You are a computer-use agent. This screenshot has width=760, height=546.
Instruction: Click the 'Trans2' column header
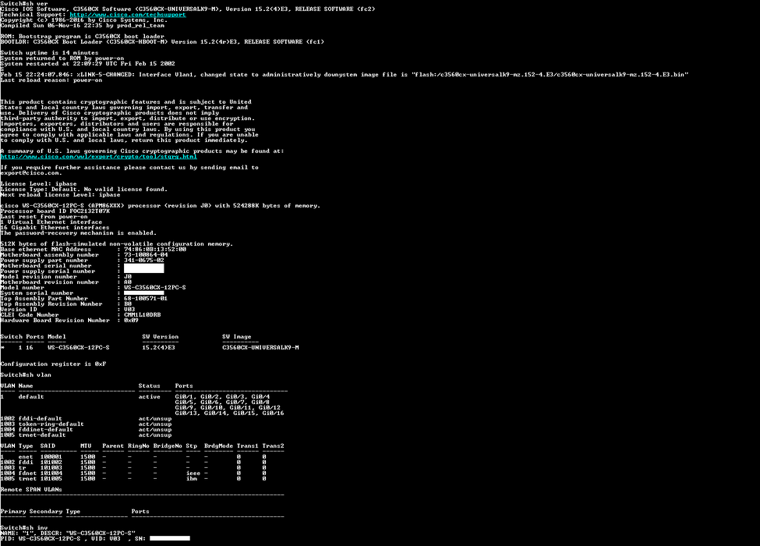click(274, 445)
